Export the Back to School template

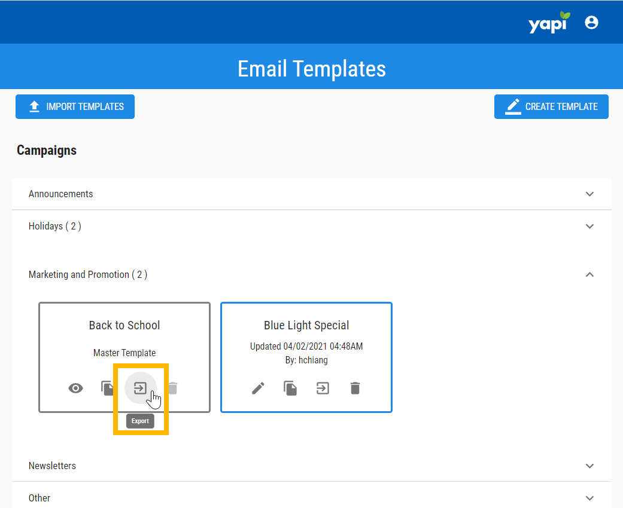point(140,388)
